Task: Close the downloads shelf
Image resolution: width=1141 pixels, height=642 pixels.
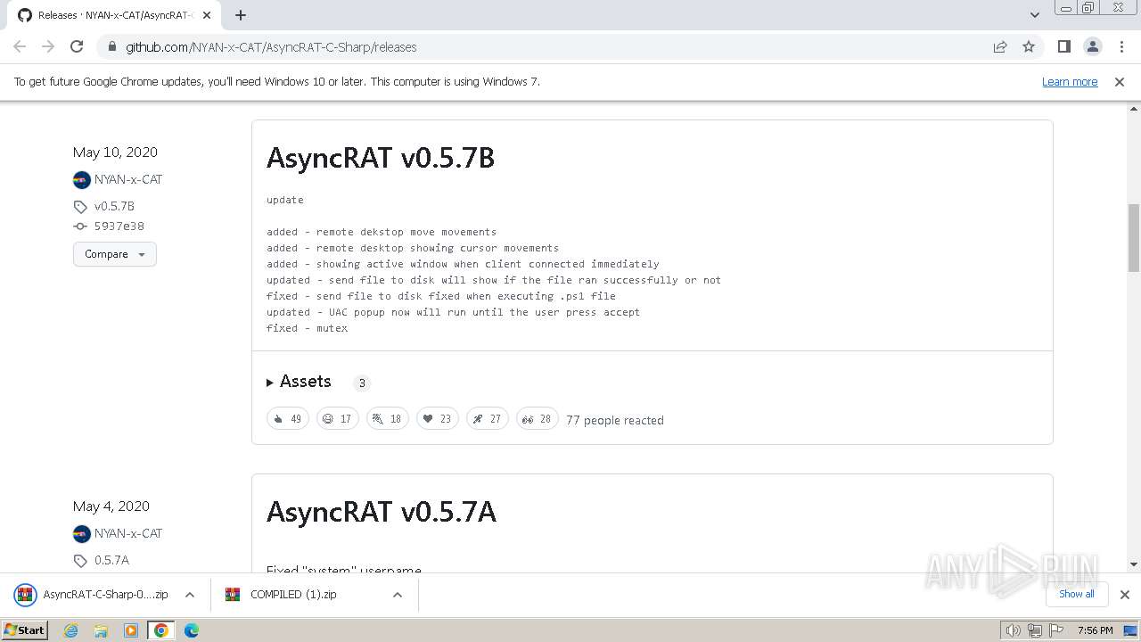Action: (x=1125, y=595)
